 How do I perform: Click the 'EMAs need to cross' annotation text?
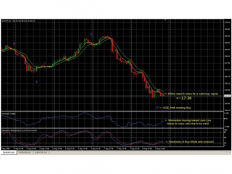point(191,94)
